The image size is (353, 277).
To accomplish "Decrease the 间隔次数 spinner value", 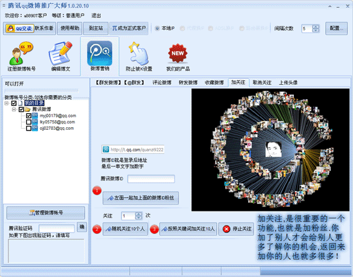I will [x=316, y=30].
